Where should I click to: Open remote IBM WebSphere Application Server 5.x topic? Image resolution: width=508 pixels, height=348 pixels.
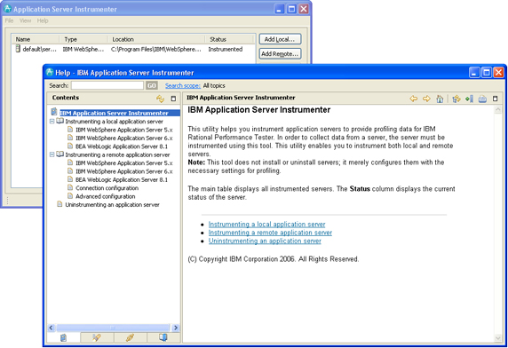pyautogui.click(x=124, y=163)
